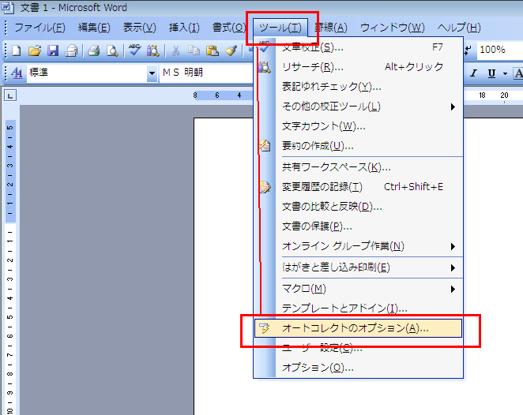Click lightning icon beside オートコレクトのオプション
Viewport: 523px width, 415px height.
tap(265, 328)
